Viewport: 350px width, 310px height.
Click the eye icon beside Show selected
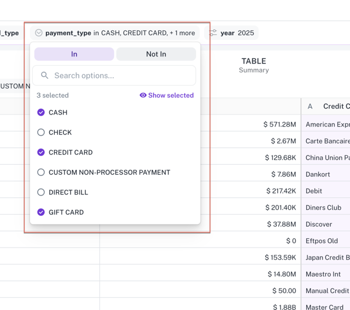(143, 95)
